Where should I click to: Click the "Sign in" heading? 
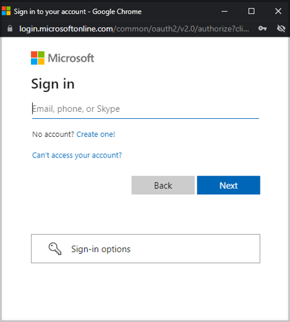53,84
